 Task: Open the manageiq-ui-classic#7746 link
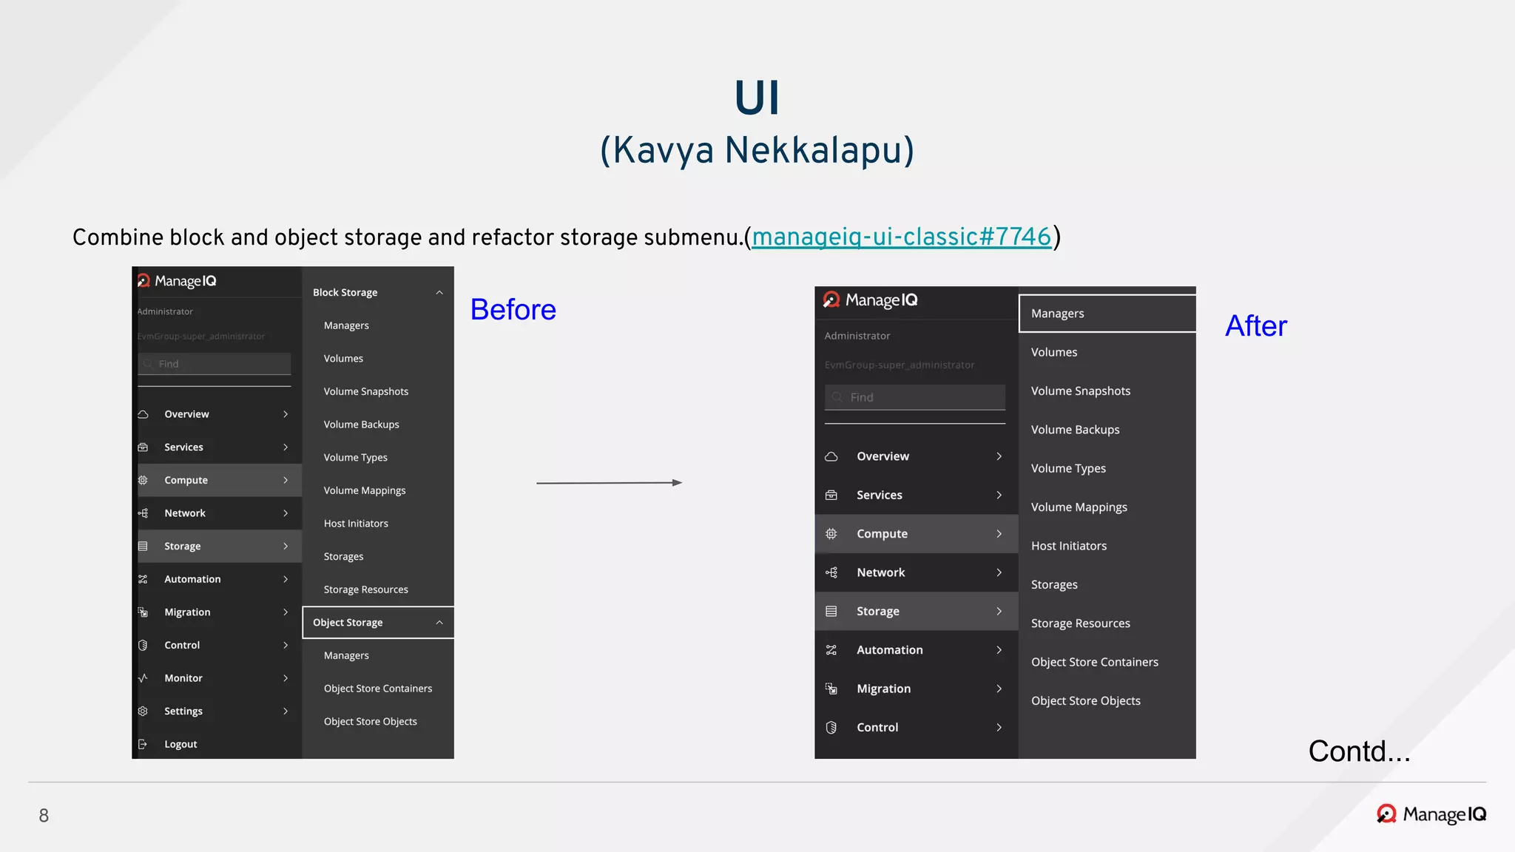point(901,237)
